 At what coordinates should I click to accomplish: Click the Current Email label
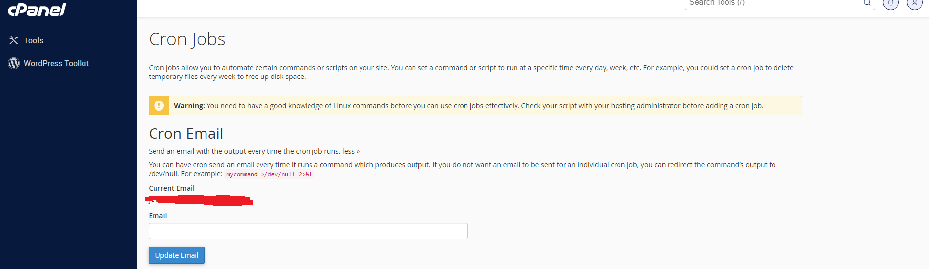172,188
